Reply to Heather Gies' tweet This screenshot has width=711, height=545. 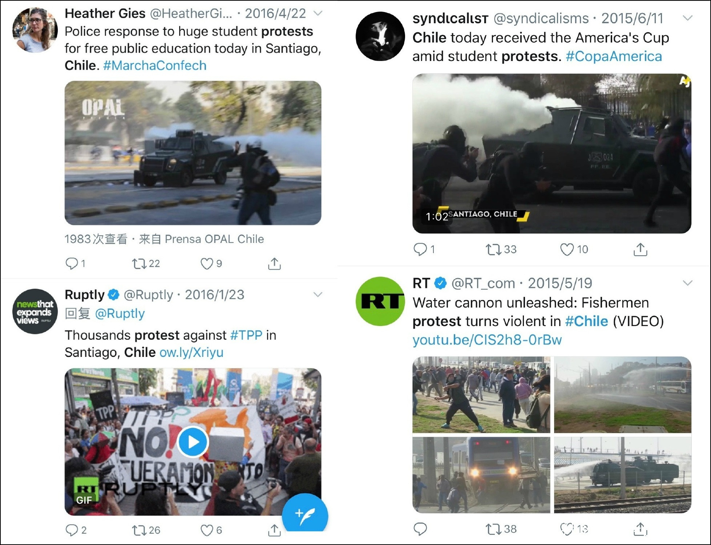click(72, 264)
